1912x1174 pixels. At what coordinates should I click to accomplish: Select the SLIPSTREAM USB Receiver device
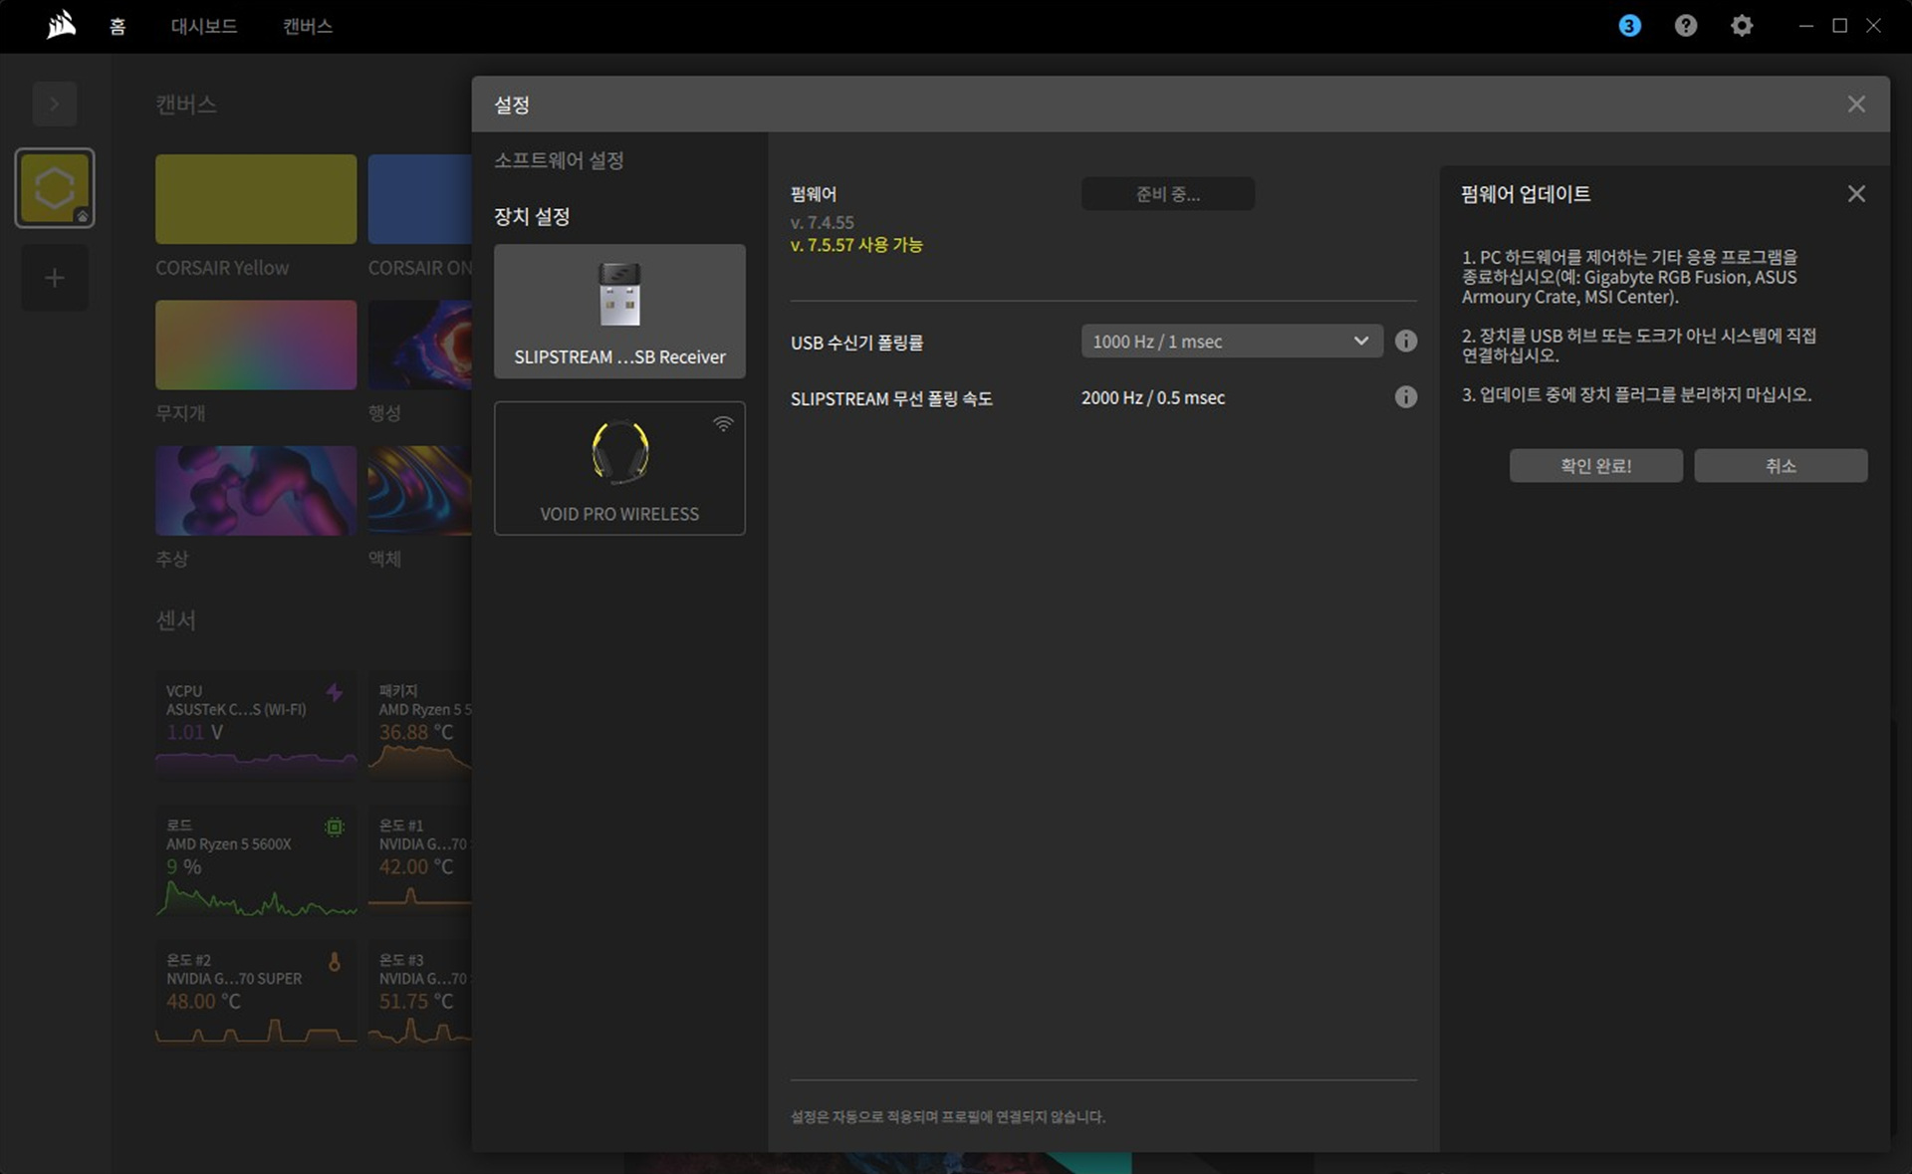[619, 312]
